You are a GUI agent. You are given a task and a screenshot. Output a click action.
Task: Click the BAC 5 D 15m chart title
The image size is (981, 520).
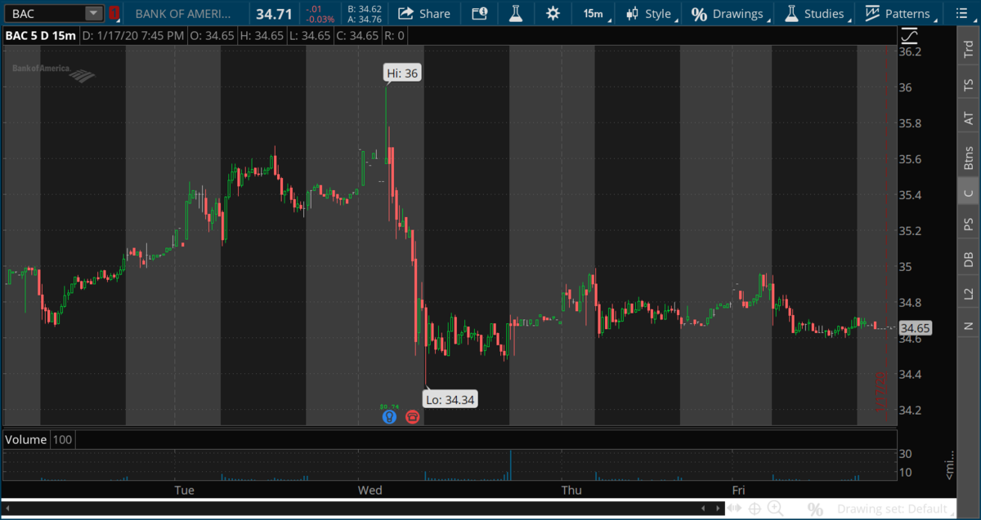click(39, 36)
